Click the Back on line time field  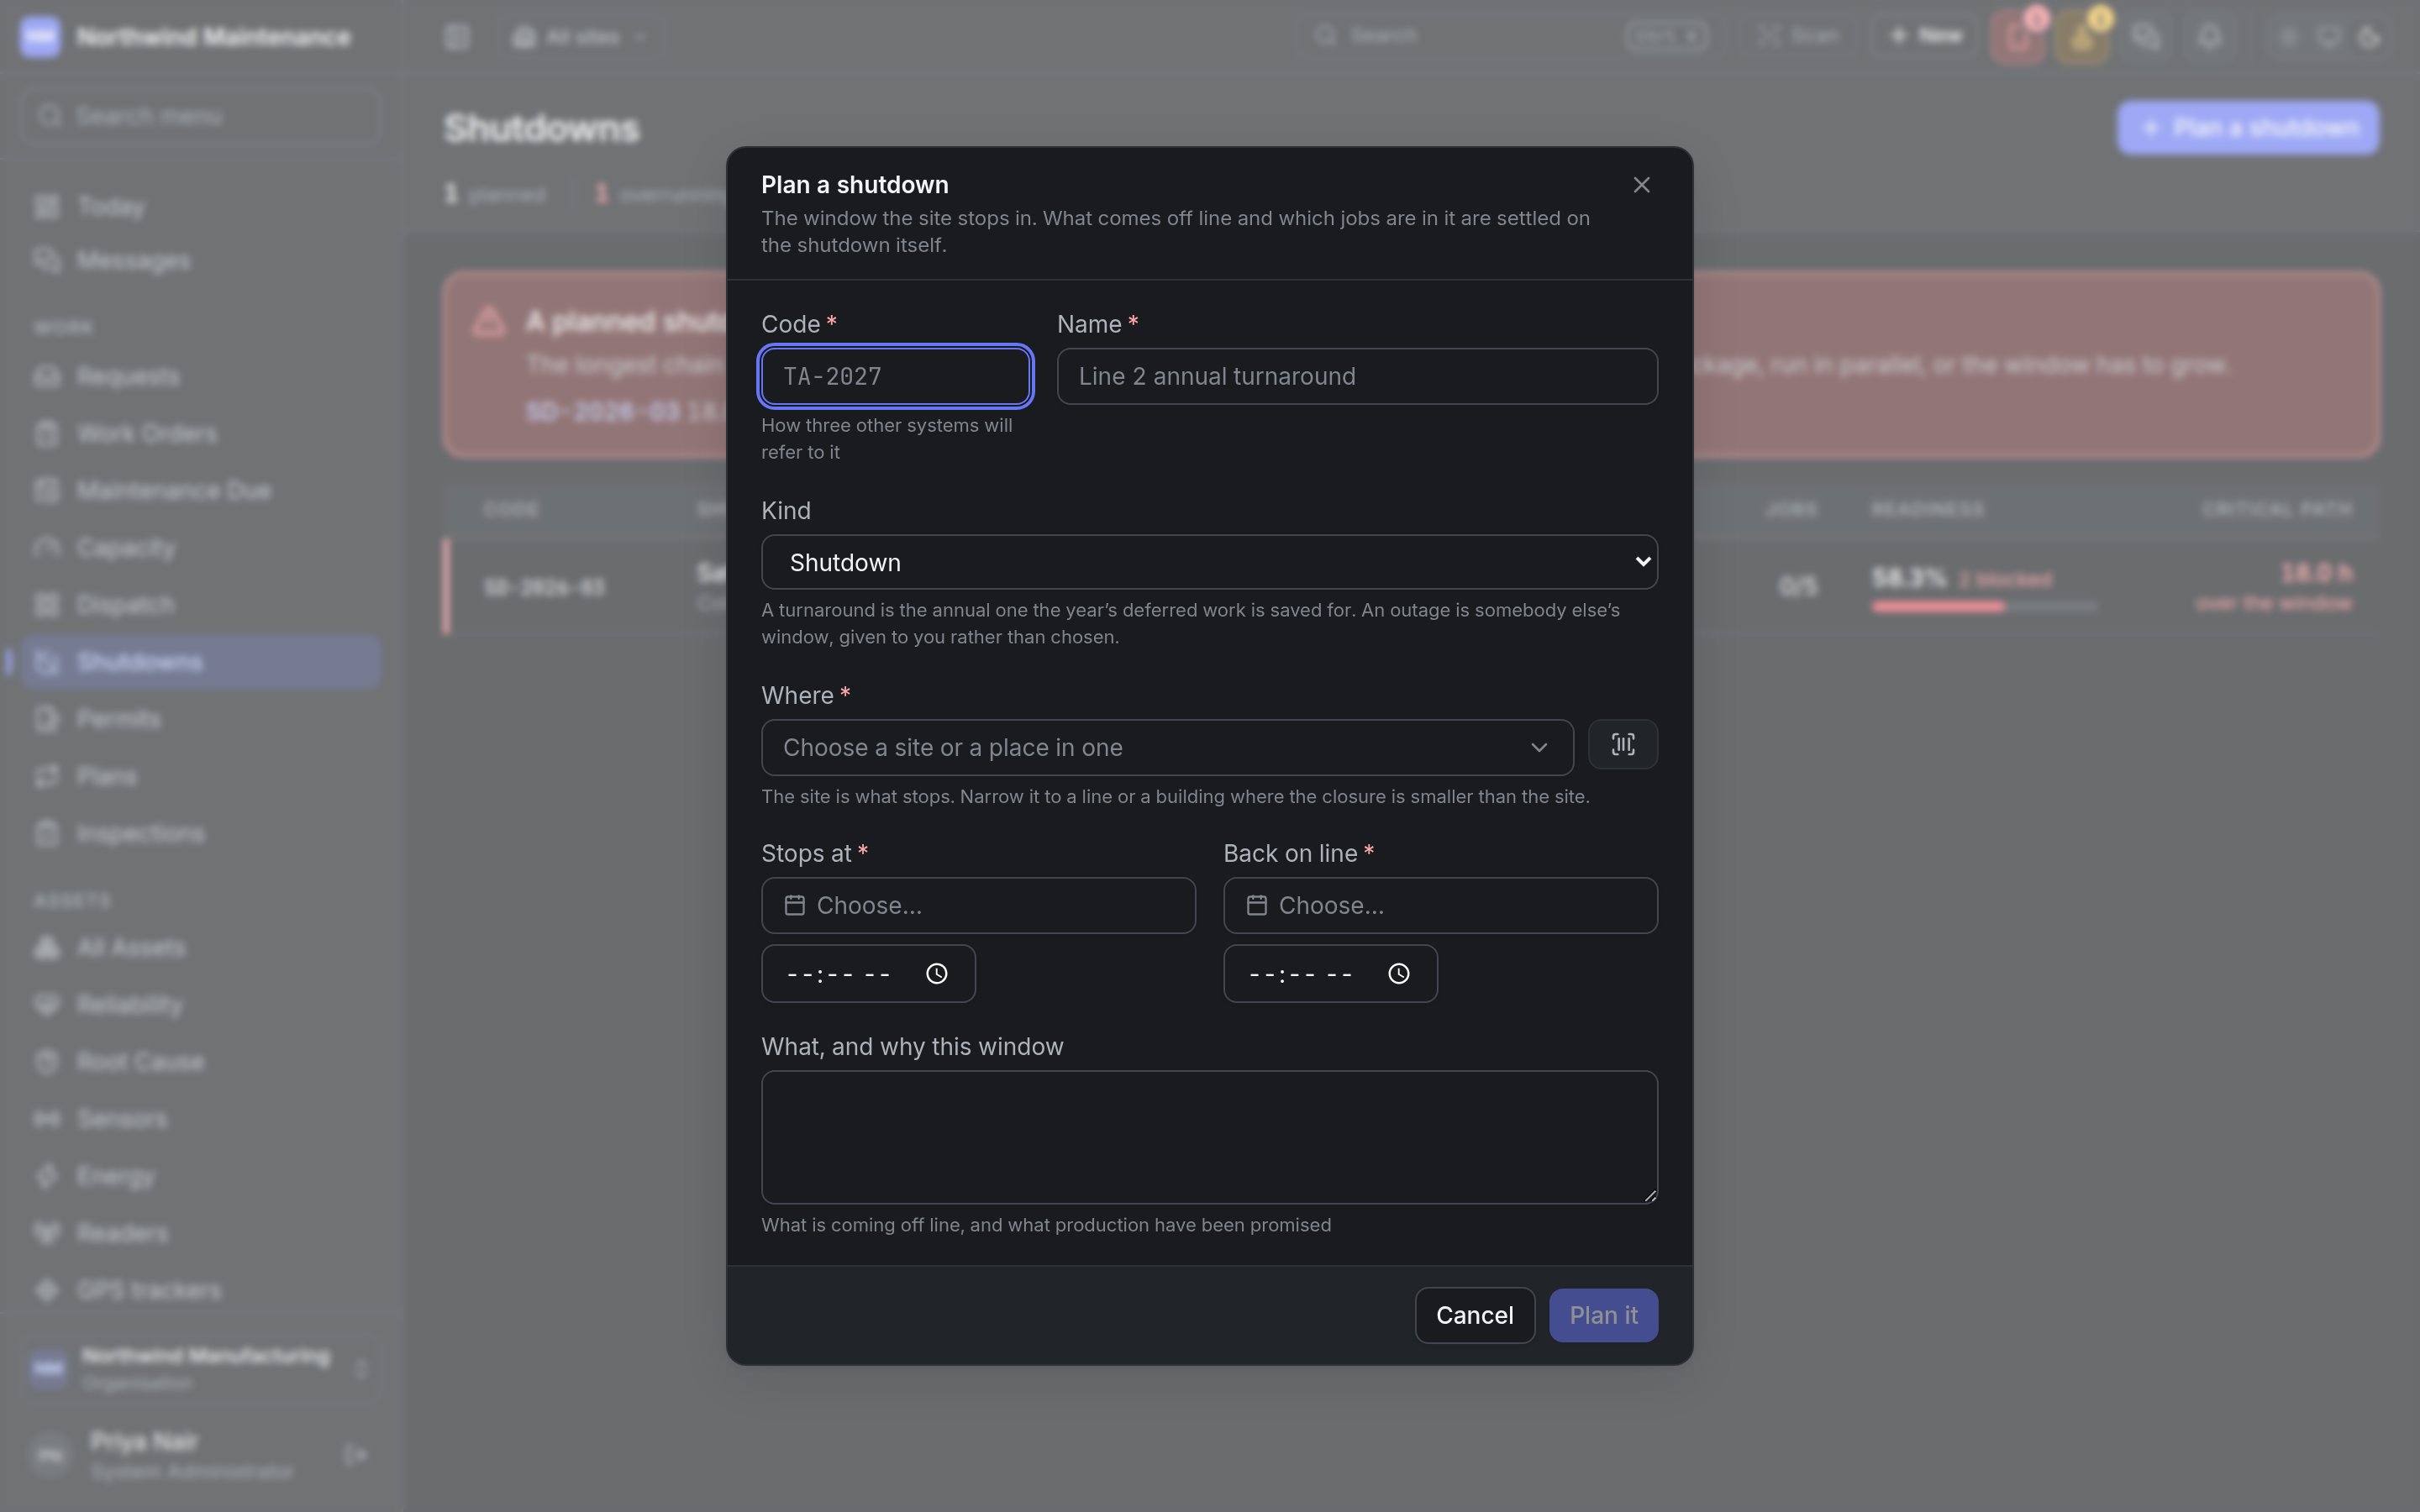click(1330, 973)
